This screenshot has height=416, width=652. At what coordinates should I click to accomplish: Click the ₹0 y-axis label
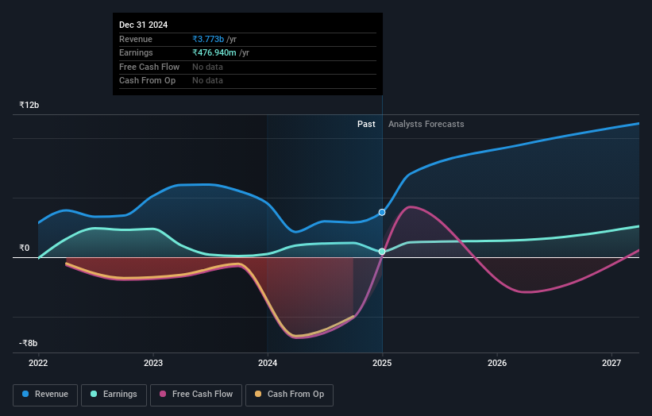pos(25,248)
